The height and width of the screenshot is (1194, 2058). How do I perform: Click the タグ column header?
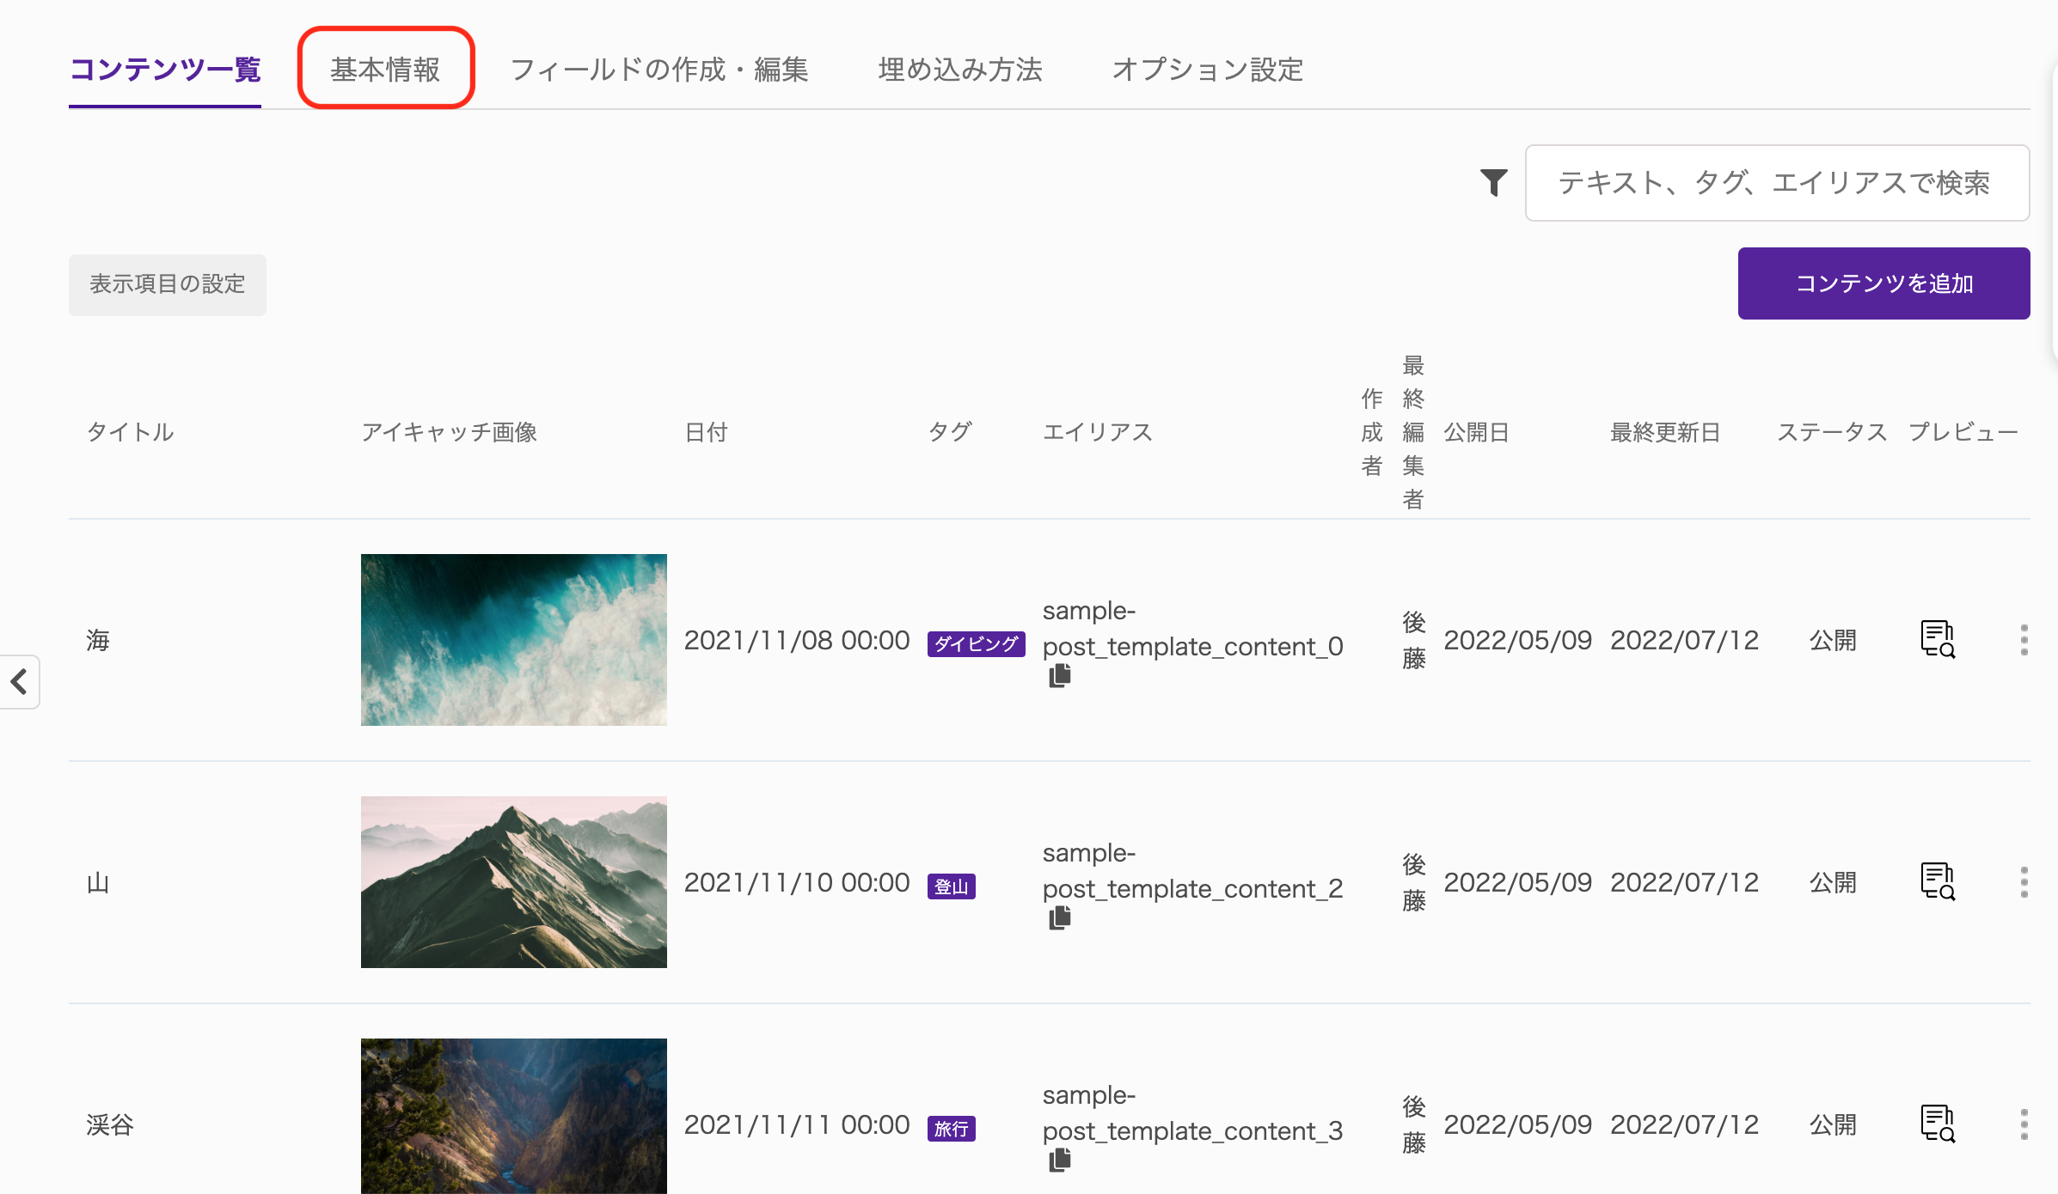(x=950, y=432)
